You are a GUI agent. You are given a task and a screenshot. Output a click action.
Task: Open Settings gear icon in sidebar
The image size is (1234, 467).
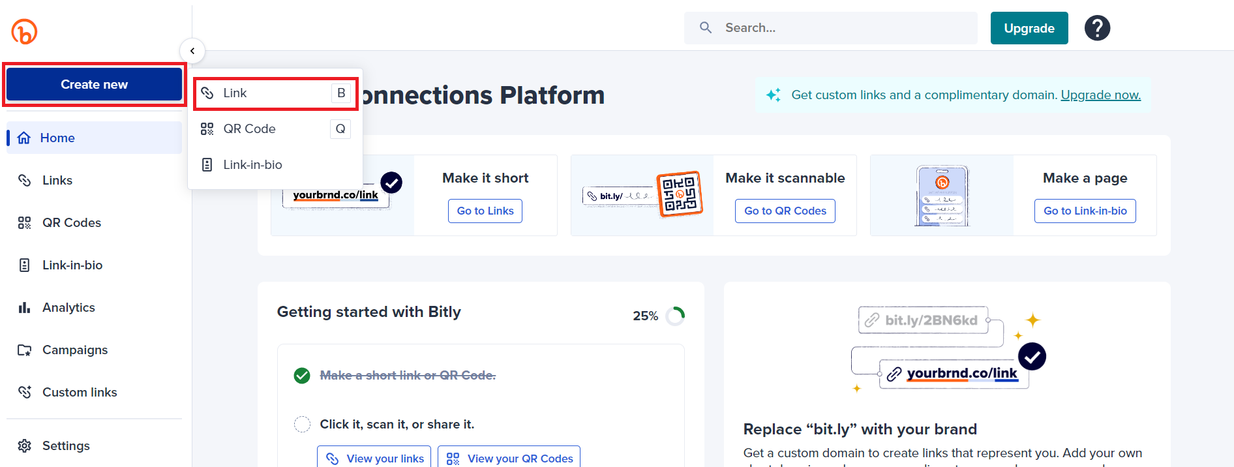click(x=24, y=445)
